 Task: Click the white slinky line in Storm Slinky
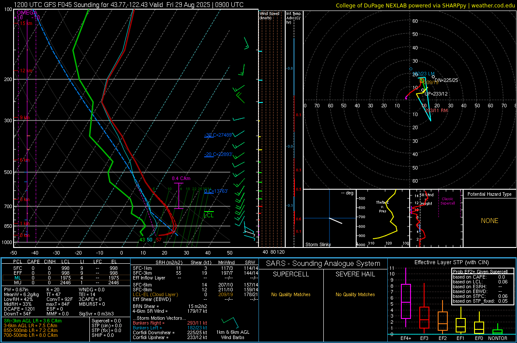(x=336, y=221)
